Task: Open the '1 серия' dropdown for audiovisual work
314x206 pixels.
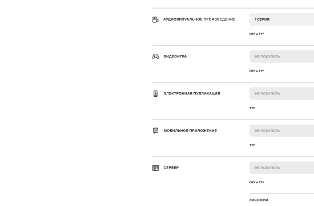Action: [x=281, y=19]
